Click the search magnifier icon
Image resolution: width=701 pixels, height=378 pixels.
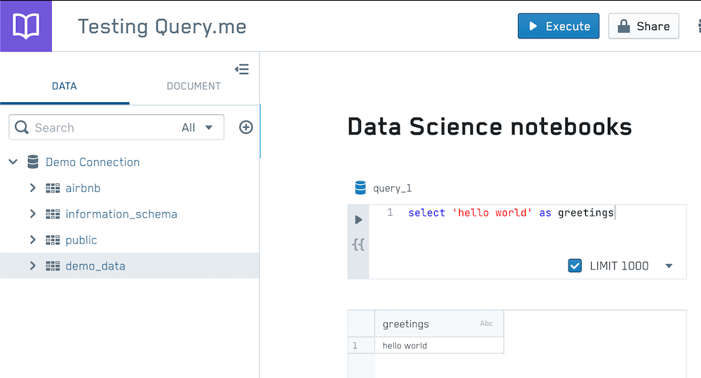coord(22,127)
